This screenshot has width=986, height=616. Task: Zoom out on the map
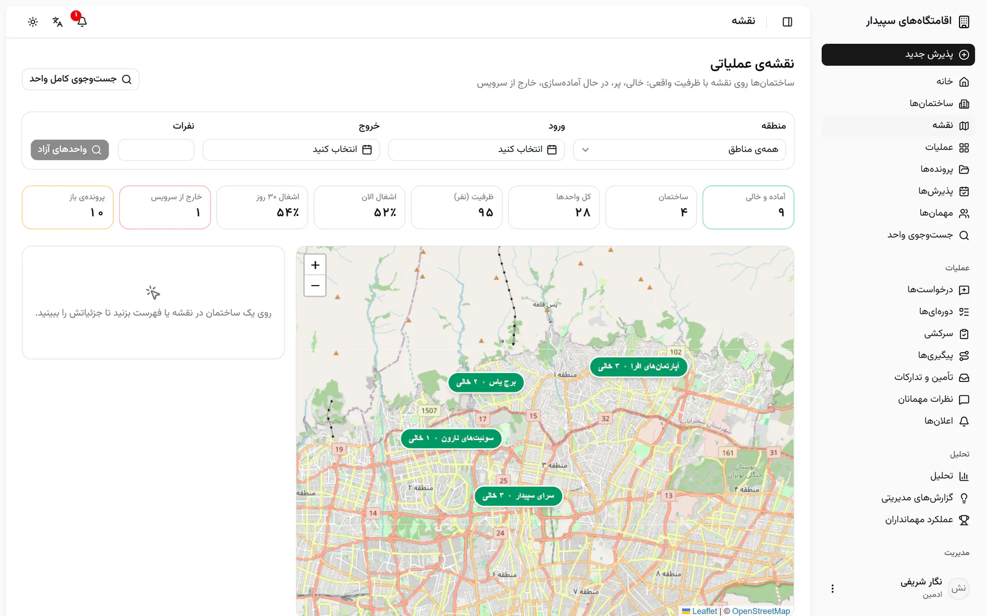pos(315,286)
